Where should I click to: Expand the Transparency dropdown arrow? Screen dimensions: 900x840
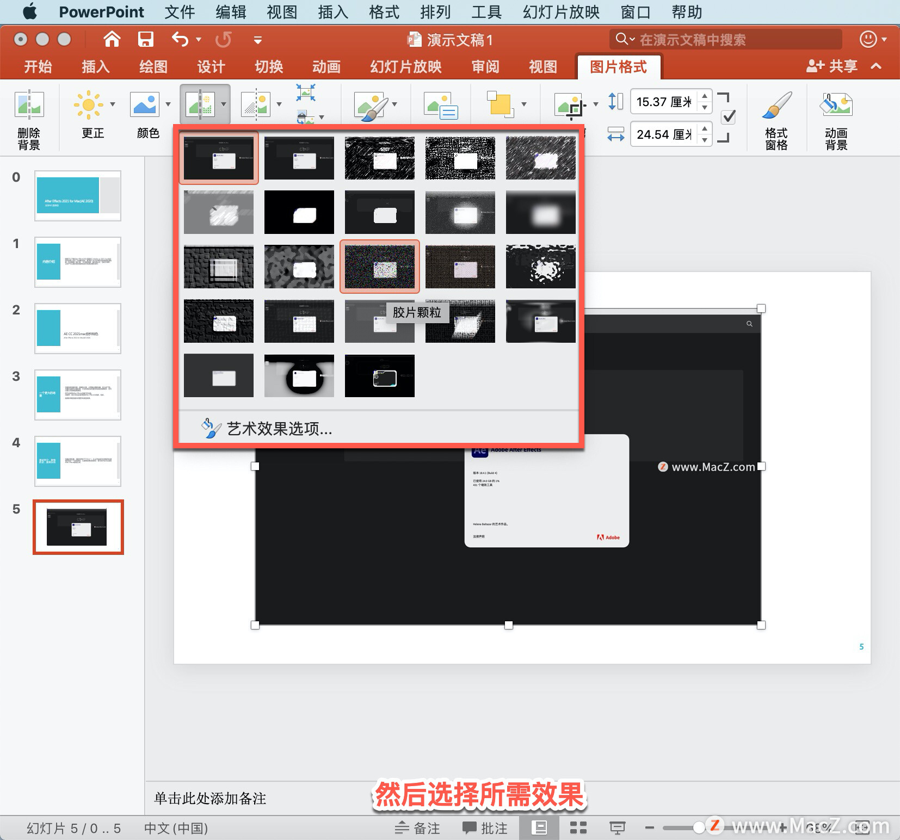tap(279, 104)
